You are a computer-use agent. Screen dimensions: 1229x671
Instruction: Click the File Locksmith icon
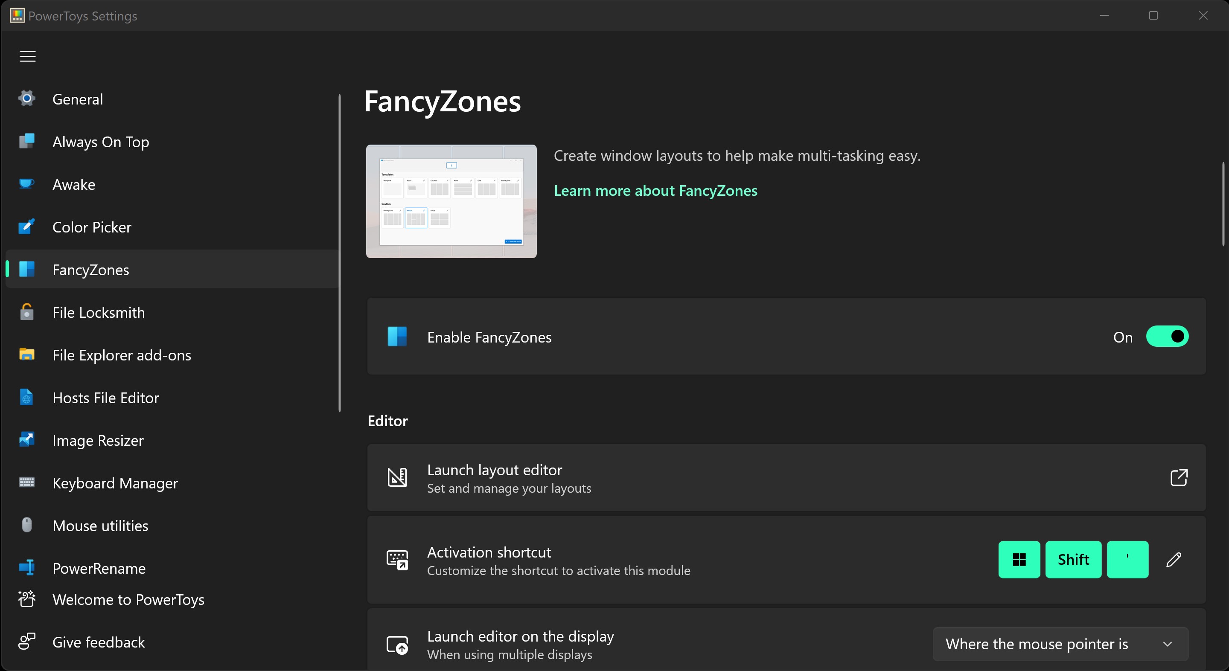pos(27,311)
